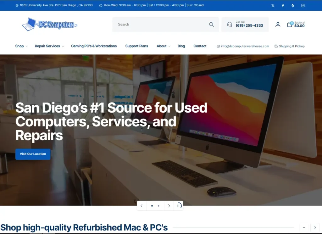Open the Instagram icon in top bar
322x234 pixels.
(303, 5)
